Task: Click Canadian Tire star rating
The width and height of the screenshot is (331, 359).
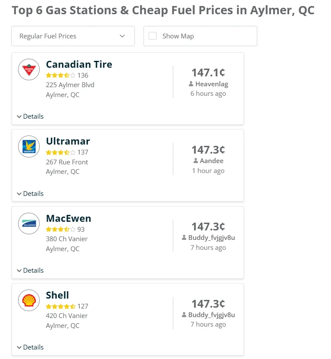Action: (61, 76)
